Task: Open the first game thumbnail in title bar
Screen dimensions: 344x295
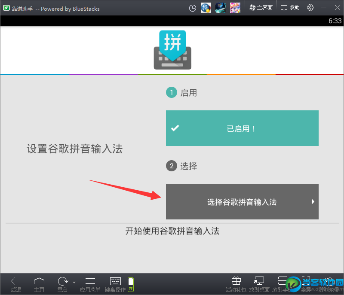Action: click(206, 8)
